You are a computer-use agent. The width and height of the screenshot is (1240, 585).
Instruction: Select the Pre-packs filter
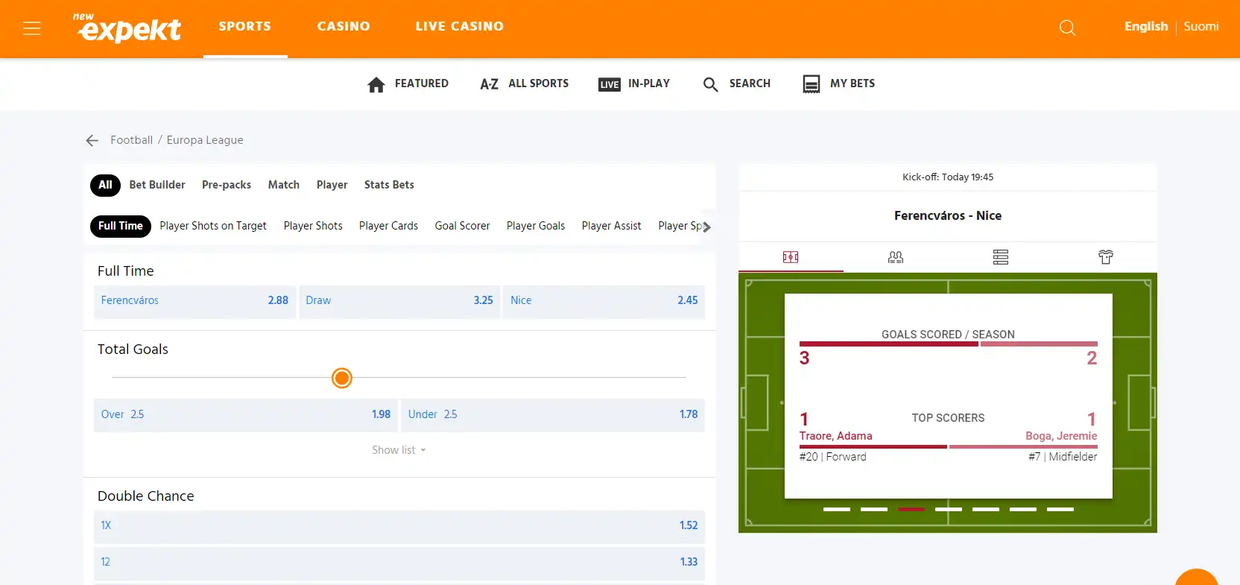tap(227, 185)
